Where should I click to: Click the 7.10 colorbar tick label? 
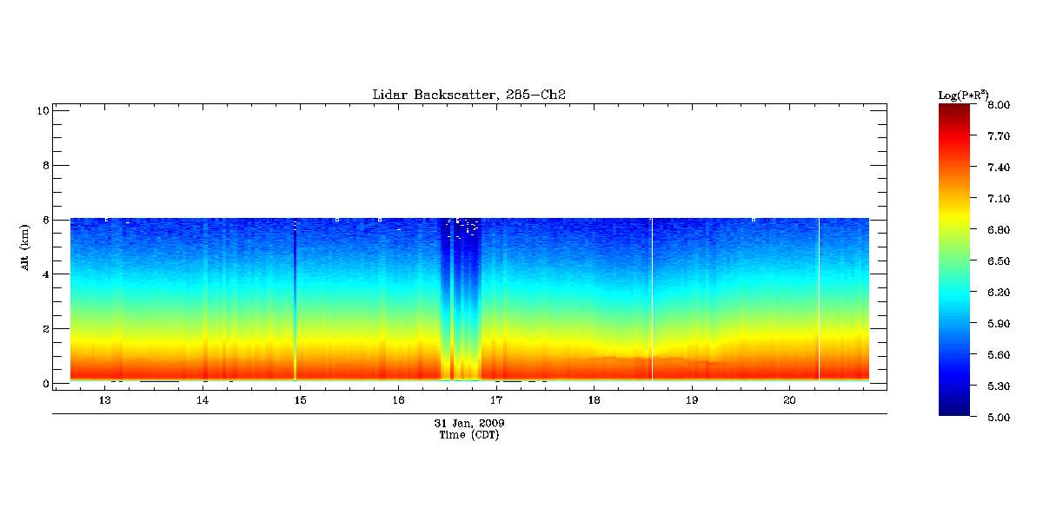1000,199
